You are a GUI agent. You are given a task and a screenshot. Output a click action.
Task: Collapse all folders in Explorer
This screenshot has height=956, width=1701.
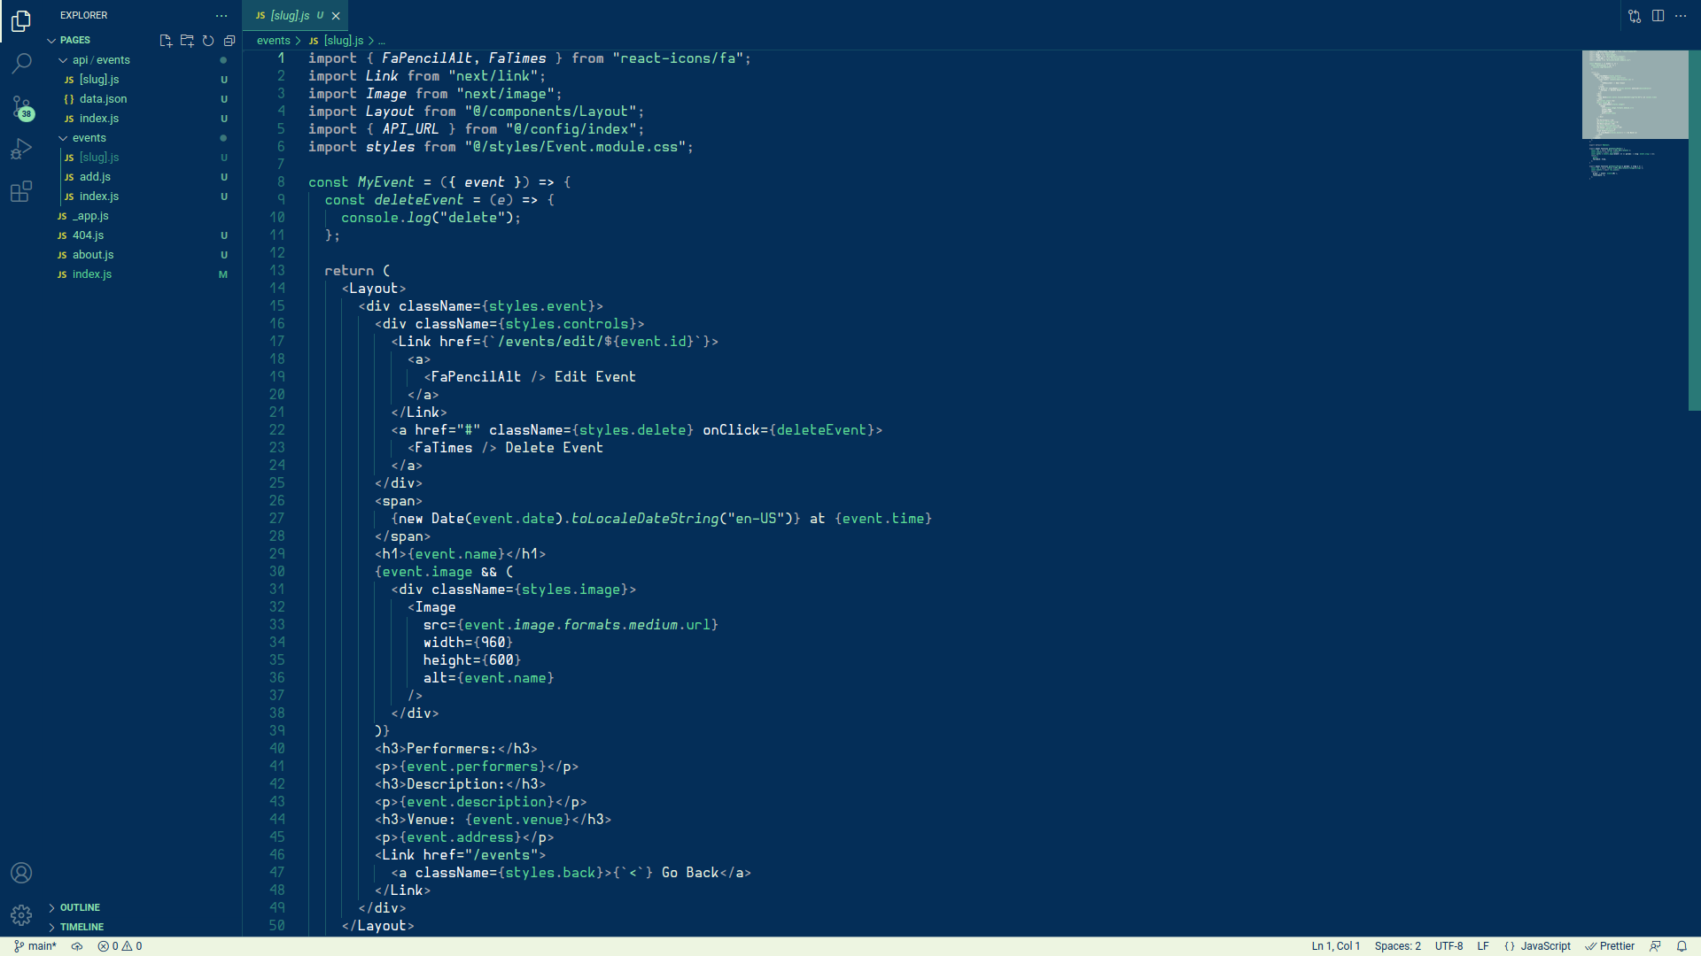point(229,41)
